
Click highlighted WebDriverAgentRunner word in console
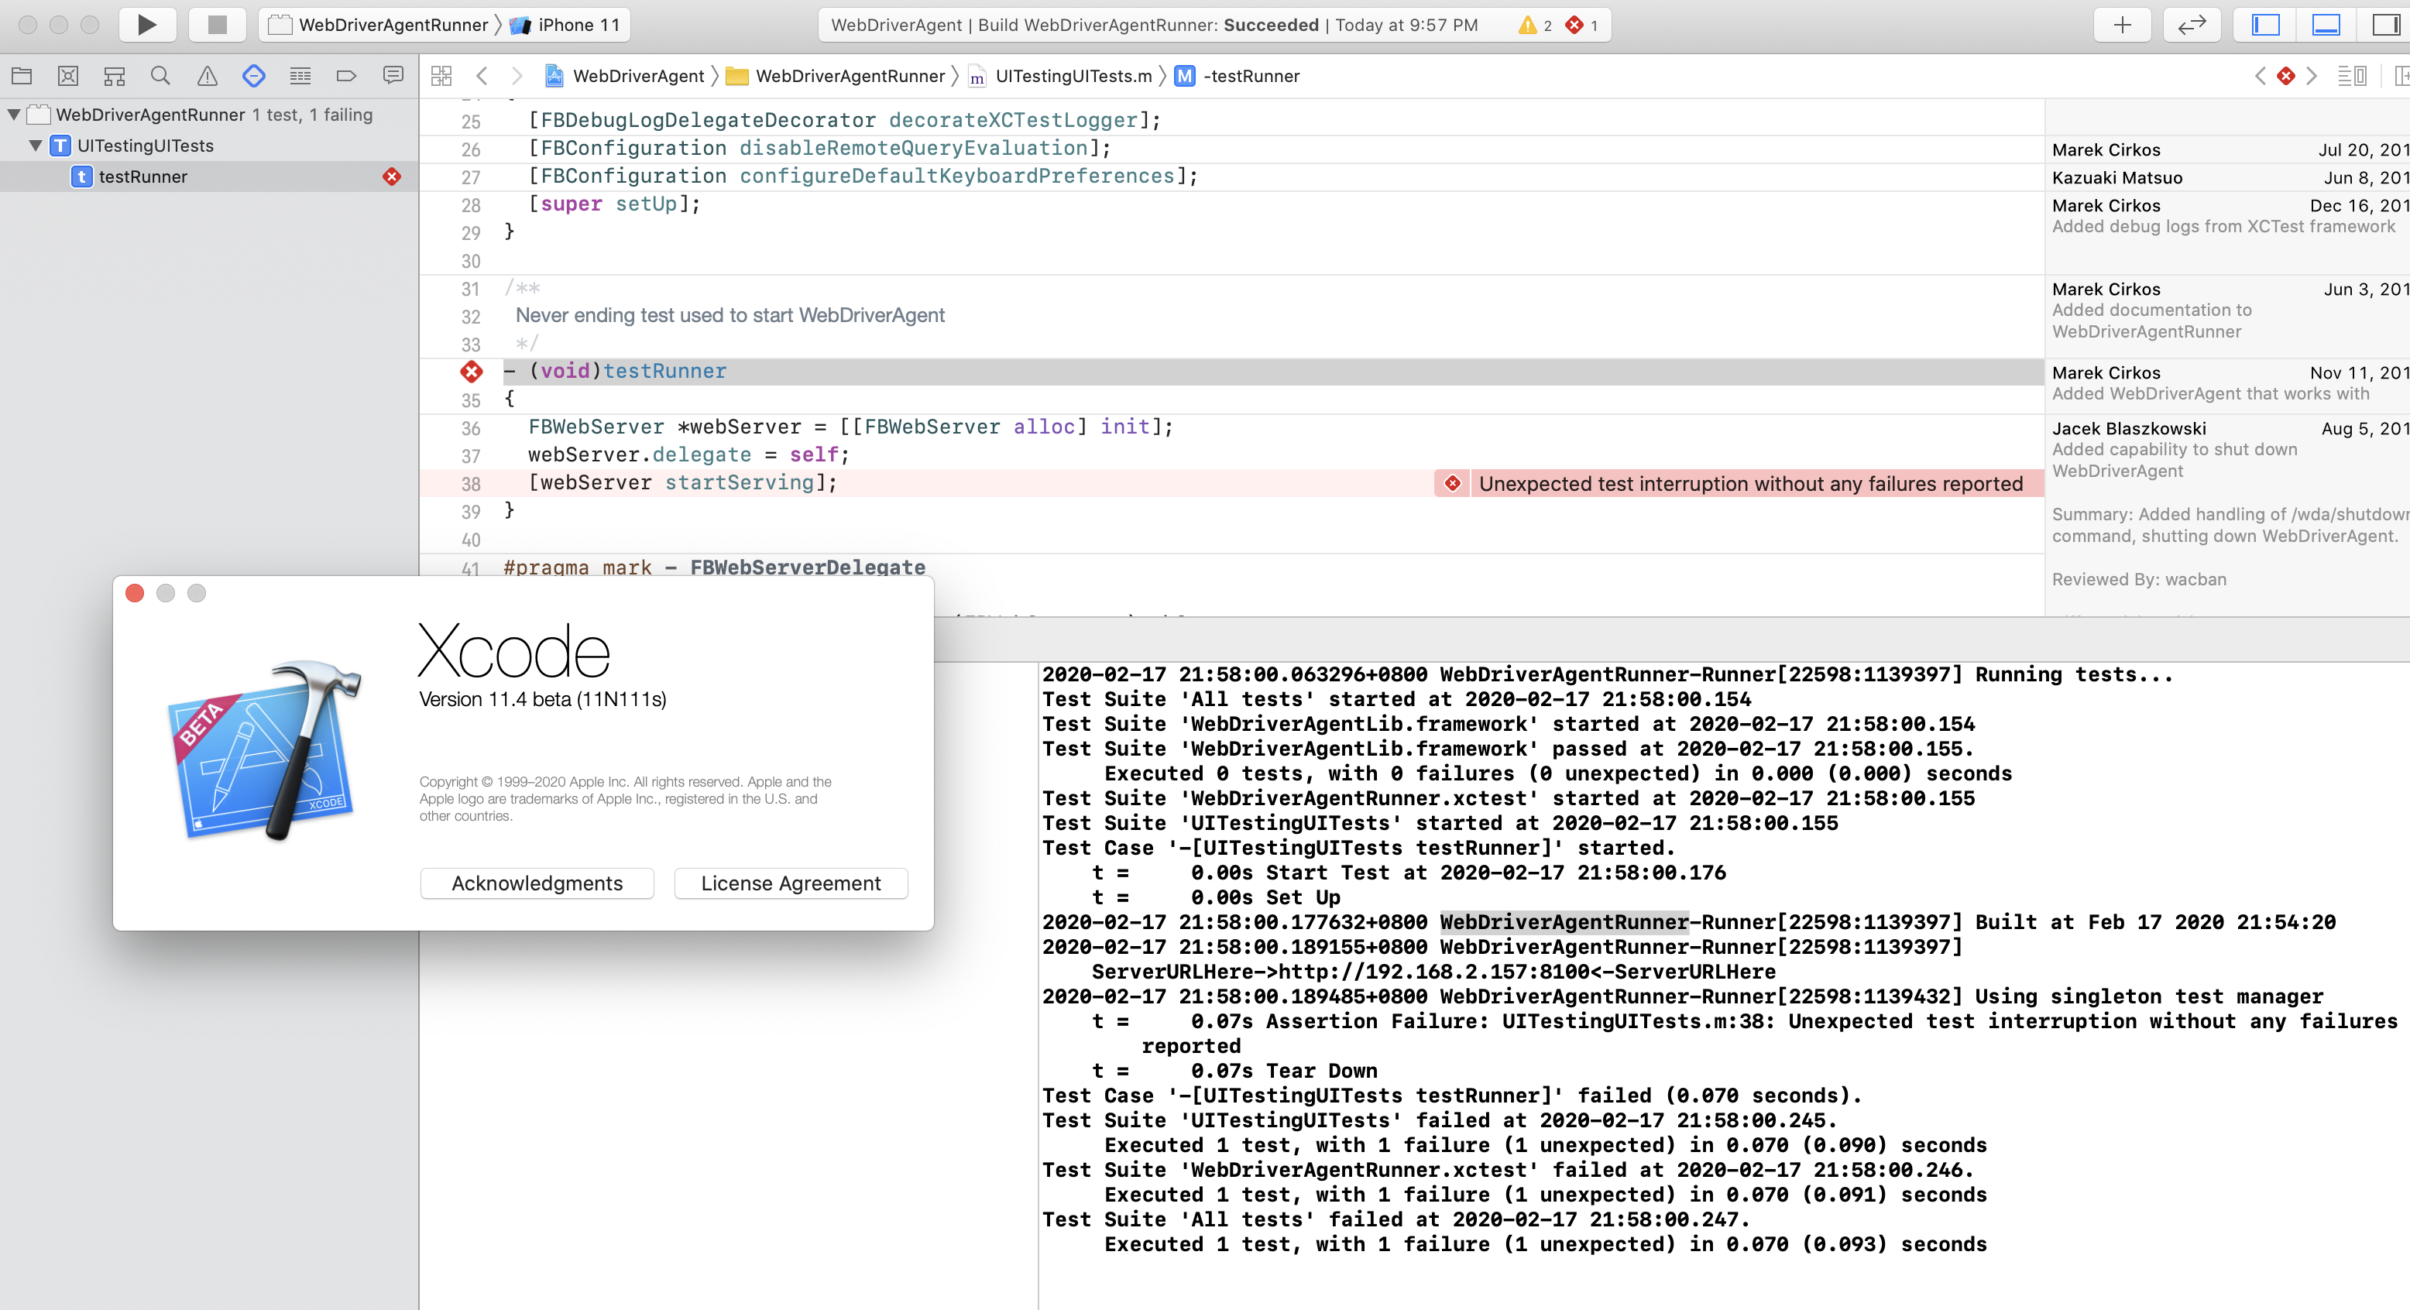point(1564,922)
